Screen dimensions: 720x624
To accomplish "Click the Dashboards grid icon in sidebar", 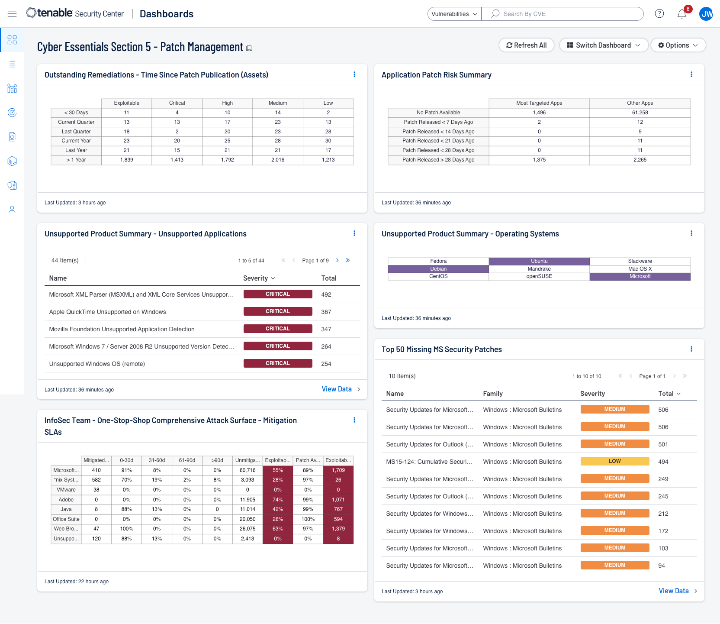I will point(12,40).
